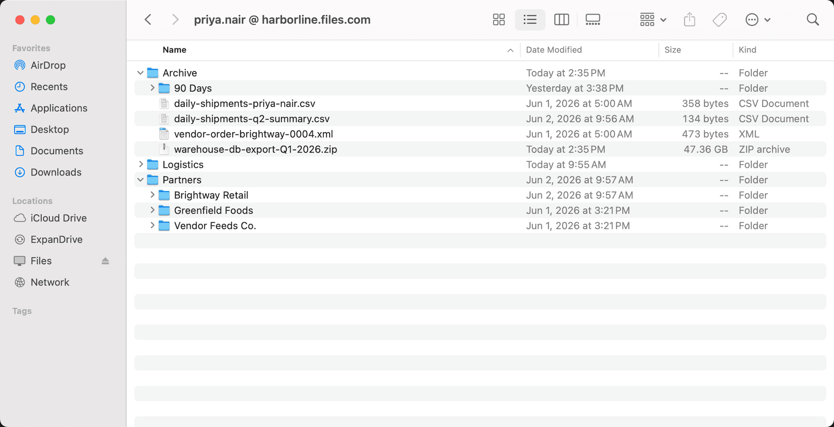Switch to list view
This screenshot has width=834, height=427.
(530, 20)
